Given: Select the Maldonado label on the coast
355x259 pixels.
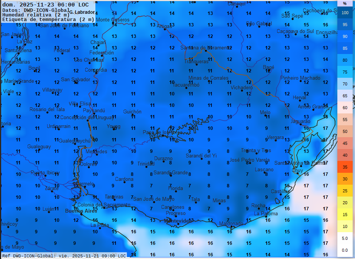Looking at the screenshot, I should (x=231, y=224).
